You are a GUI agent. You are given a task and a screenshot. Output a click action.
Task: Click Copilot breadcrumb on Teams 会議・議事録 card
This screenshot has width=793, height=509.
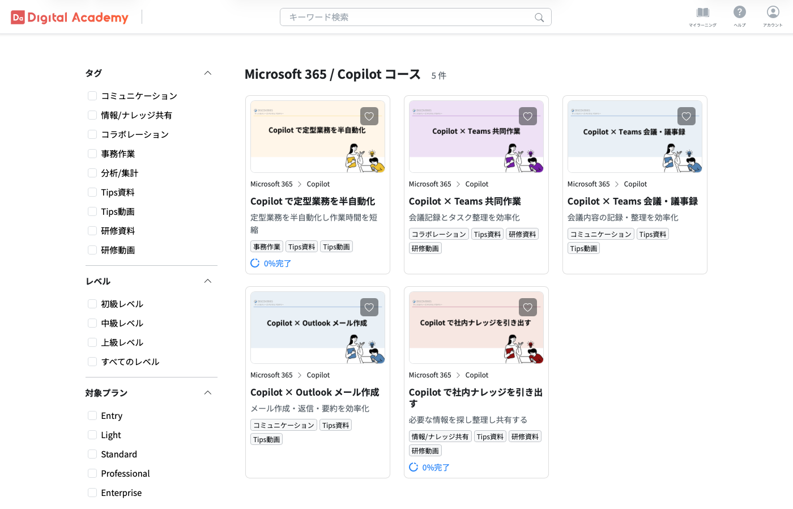[636, 184]
